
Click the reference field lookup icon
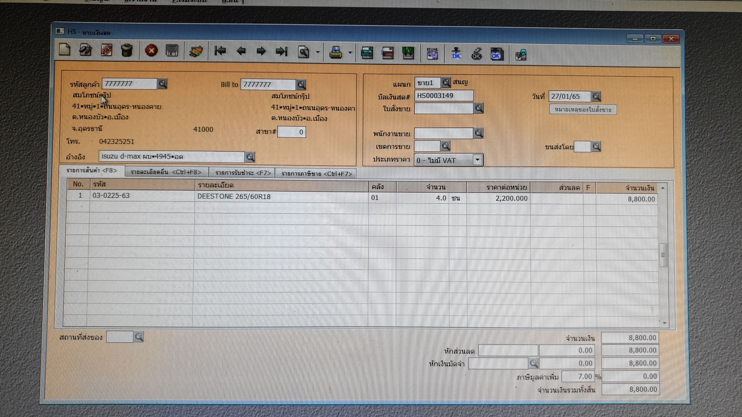coord(250,157)
